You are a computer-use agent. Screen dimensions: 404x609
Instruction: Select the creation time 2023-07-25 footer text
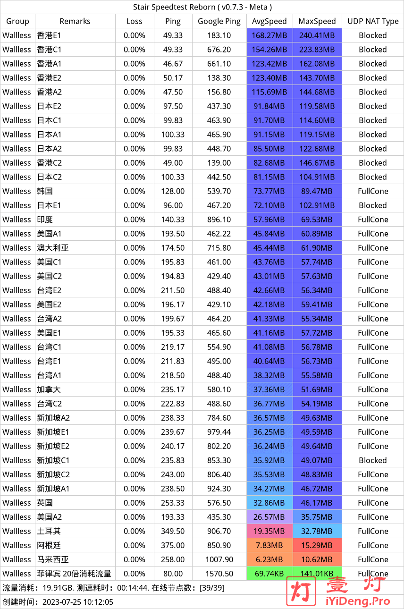58,602
